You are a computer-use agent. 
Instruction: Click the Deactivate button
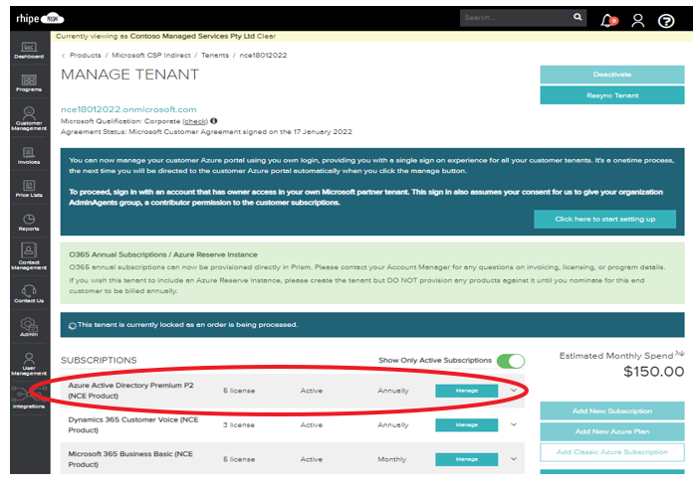(x=612, y=75)
